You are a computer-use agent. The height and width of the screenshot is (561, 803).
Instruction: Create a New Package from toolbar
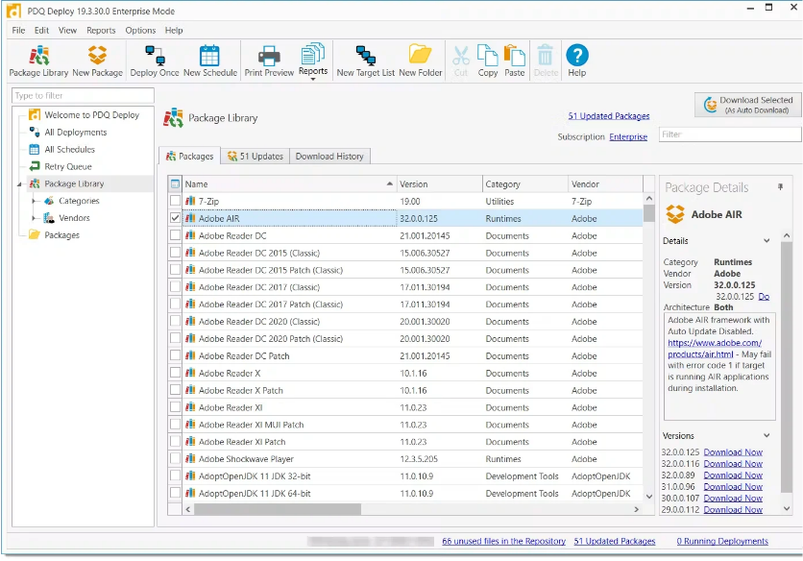(97, 61)
